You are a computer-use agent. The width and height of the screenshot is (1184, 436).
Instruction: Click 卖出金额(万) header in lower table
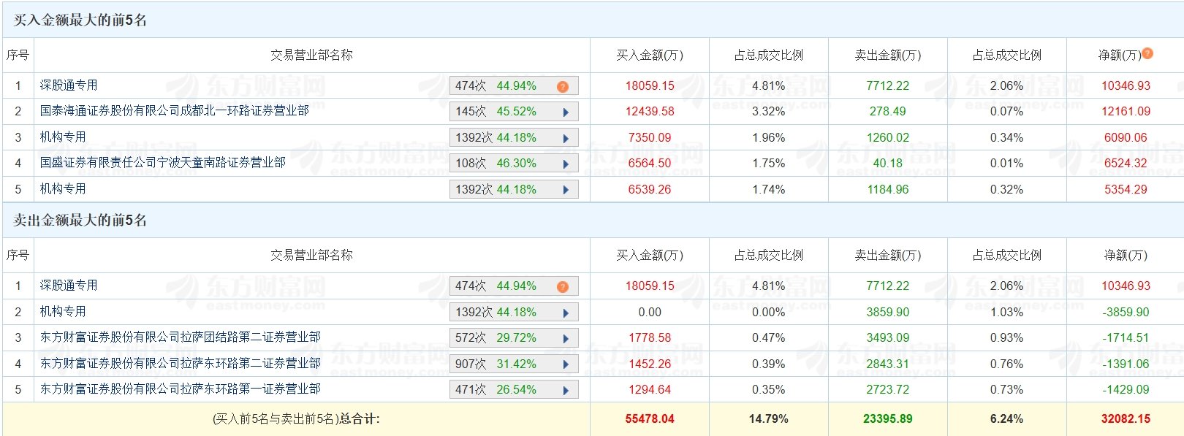click(x=888, y=256)
